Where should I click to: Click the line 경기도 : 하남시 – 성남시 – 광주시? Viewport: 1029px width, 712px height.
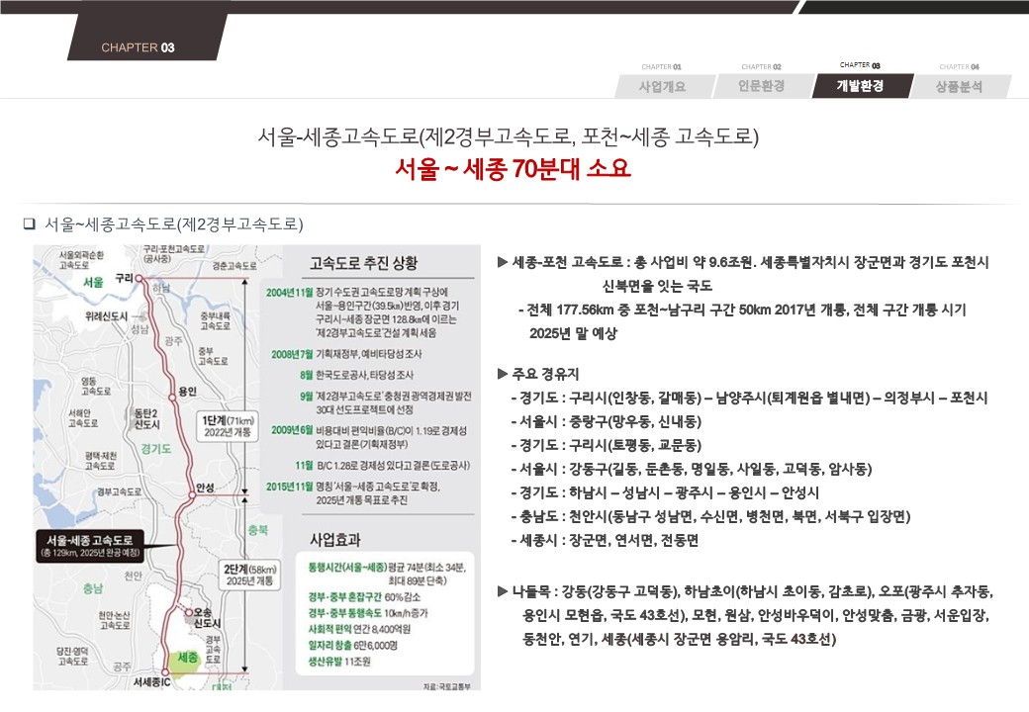(665, 492)
